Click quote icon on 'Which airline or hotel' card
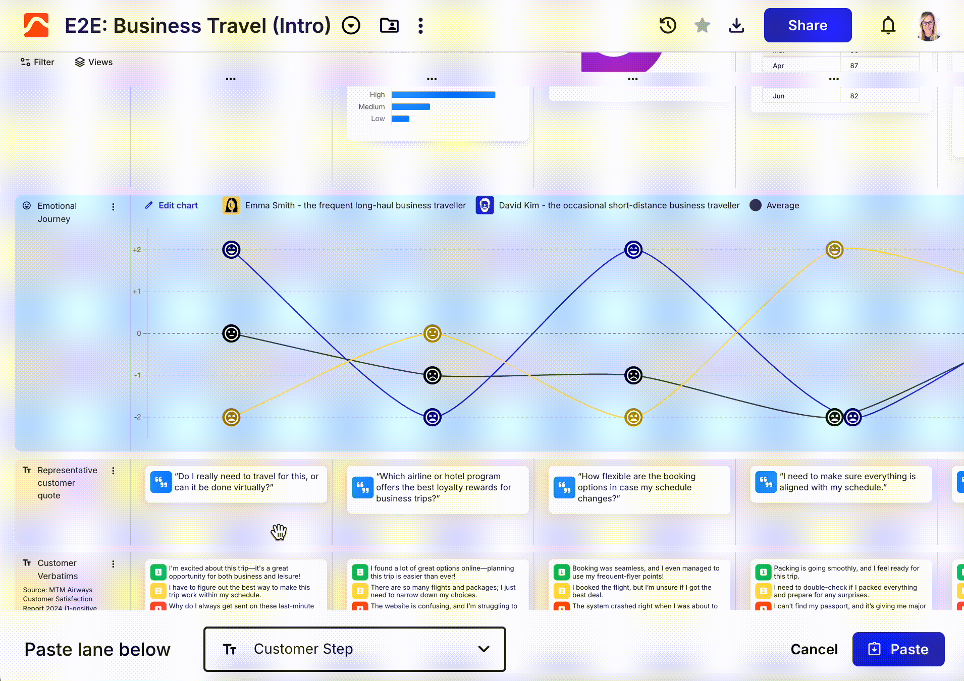This screenshot has width=964, height=681. [362, 487]
